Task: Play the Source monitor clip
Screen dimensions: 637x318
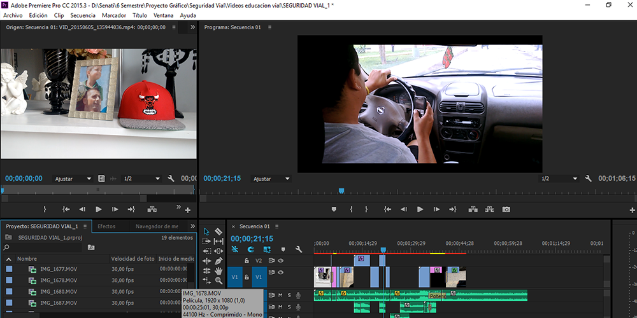Action: pyautogui.click(x=98, y=209)
